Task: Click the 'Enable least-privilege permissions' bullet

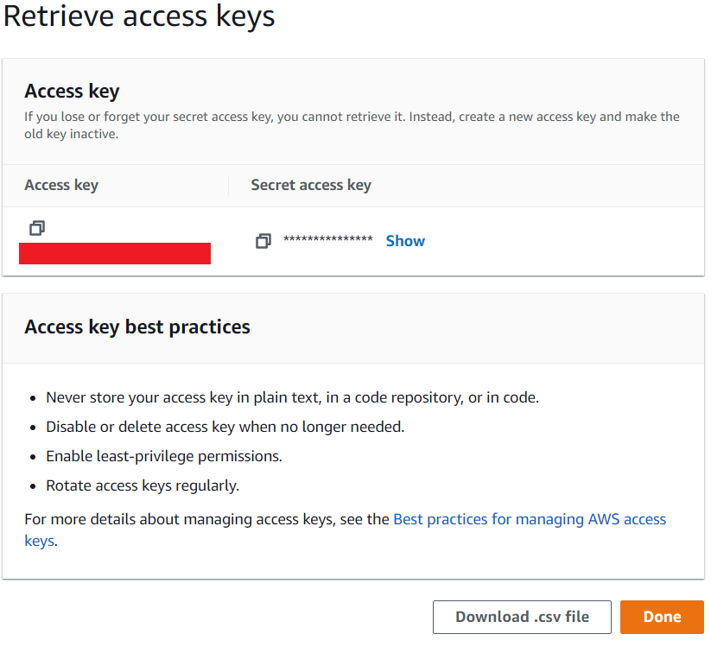Action: (x=164, y=457)
